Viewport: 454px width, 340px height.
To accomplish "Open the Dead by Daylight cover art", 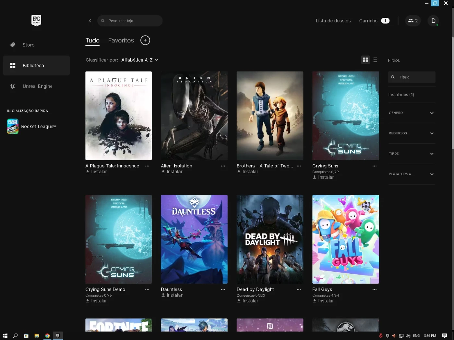I will point(270,239).
